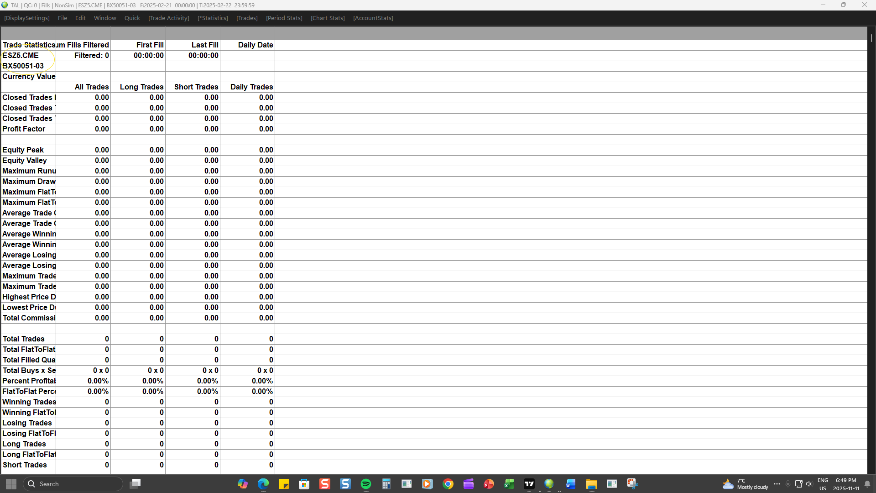Switch to the [Trade Activity] tab

tap(169, 18)
